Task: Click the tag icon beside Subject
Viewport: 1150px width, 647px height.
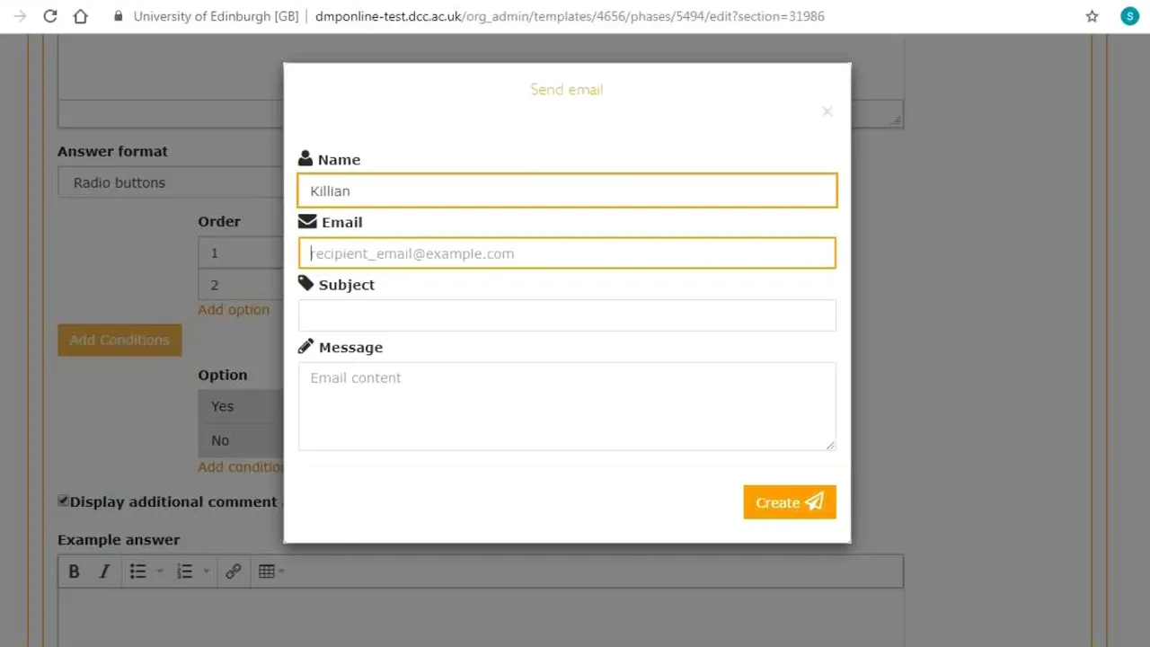Action: pyautogui.click(x=306, y=284)
